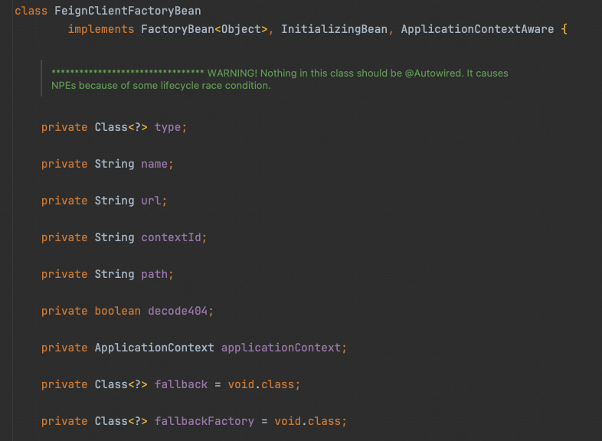Image resolution: width=602 pixels, height=441 pixels.
Task: Click the 'name' field identifier
Action: (156, 164)
